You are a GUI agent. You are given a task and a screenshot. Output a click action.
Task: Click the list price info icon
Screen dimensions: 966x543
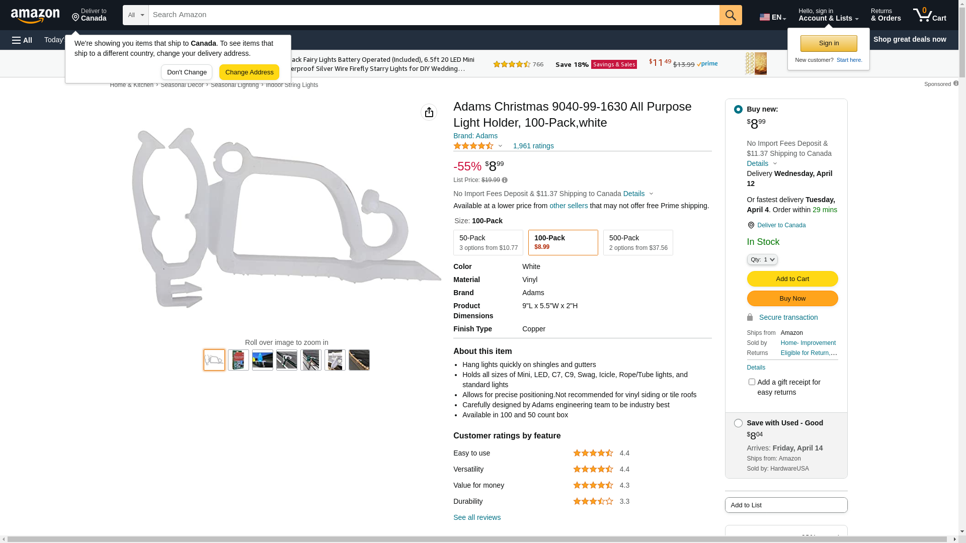[x=505, y=180]
